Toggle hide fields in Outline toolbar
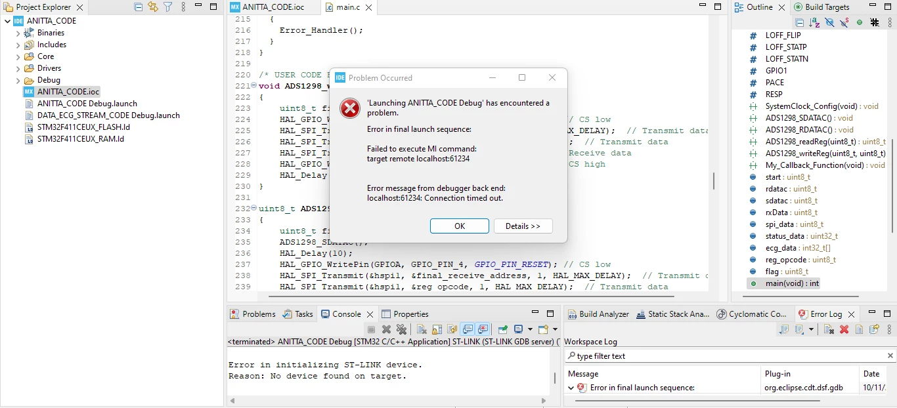Image resolution: width=897 pixels, height=408 pixels. [829, 22]
